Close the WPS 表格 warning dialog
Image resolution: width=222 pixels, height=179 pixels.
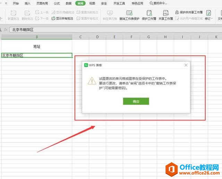pyautogui.click(x=186, y=65)
